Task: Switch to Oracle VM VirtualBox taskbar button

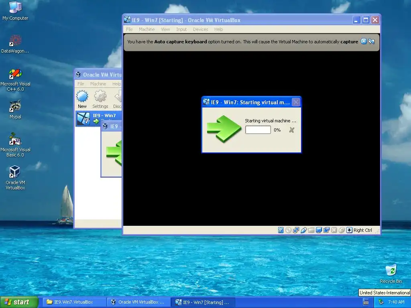Action: 138,302
